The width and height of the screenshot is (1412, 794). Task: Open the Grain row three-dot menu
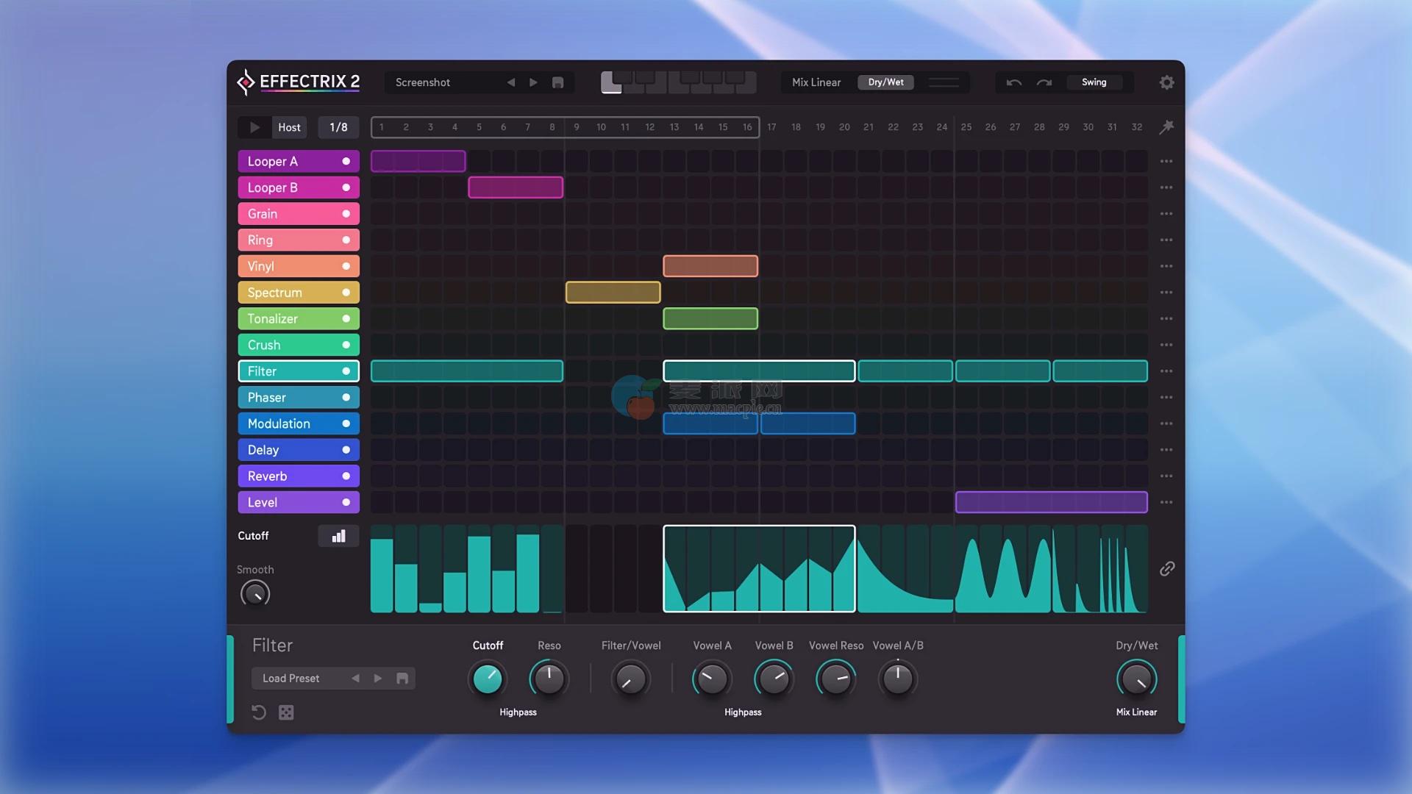coord(1166,214)
